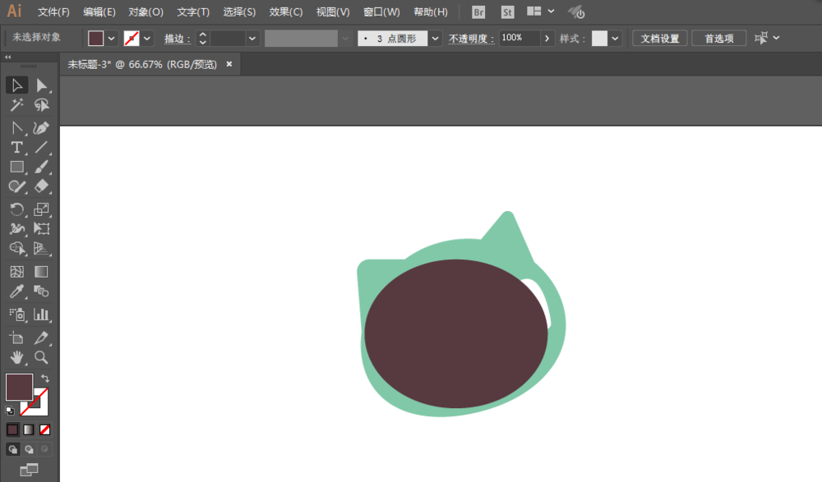The height and width of the screenshot is (482, 822).
Task: Select the Eraser tool
Action: point(41,186)
